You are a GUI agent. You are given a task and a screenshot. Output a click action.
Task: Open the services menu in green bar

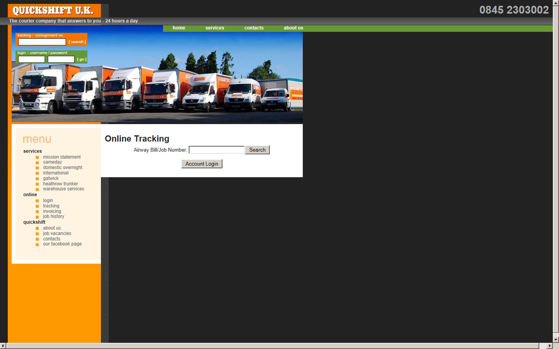pyautogui.click(x=215, y=28)
